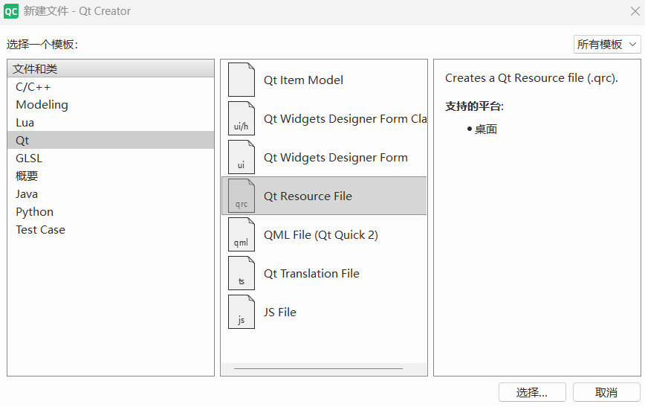Screen dimensions: 645x407
Task: Choose Qt Widgets Designer Form Class template
Action: coord(324,118)
